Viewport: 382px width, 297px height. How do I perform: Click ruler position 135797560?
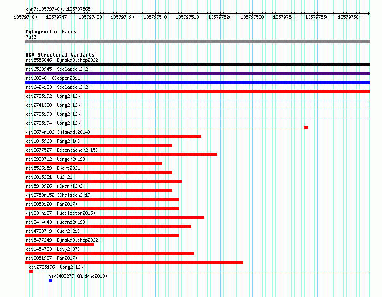coord(349,17)
